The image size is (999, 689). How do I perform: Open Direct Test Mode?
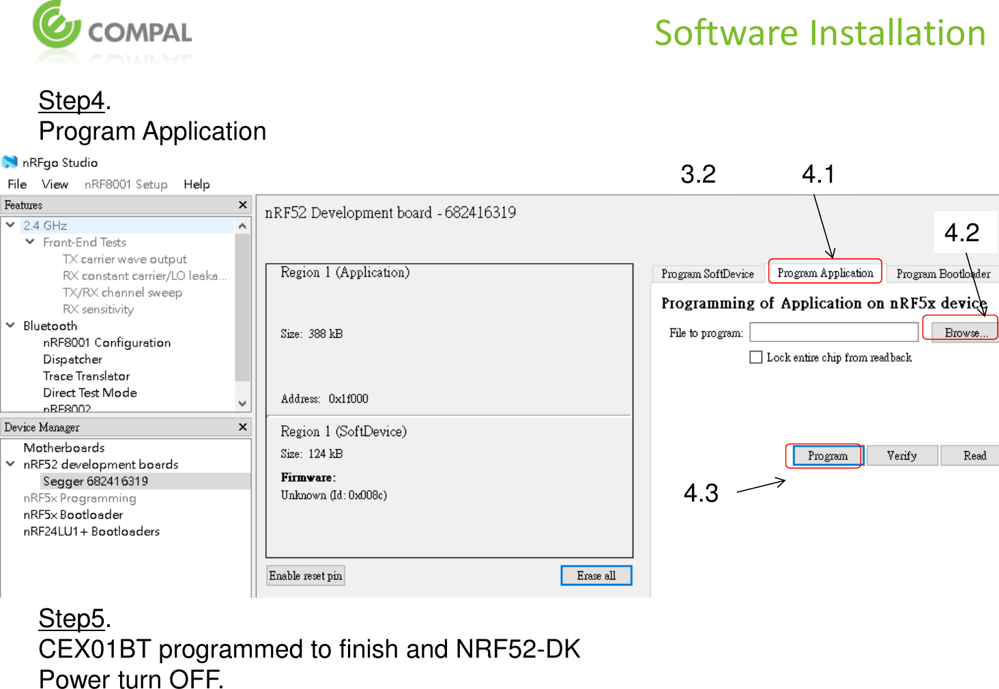(x=90, y=393)
